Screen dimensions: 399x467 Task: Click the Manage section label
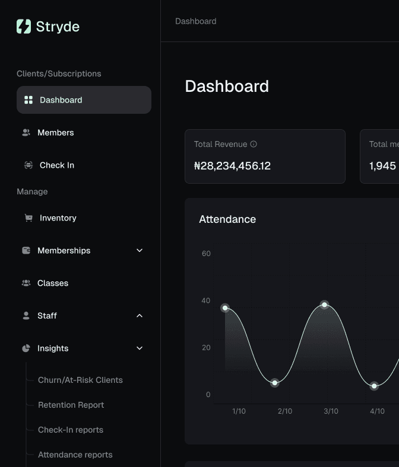[x=32, y=191]
